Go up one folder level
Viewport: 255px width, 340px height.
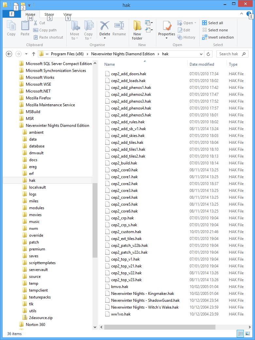(x=33, y=54)
